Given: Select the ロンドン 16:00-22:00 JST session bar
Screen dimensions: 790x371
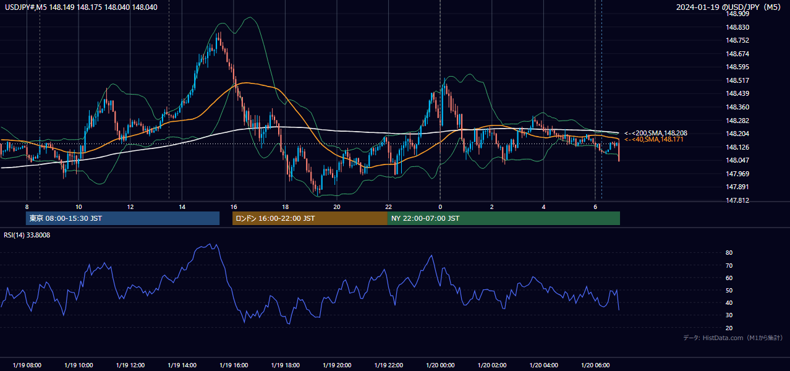Looking at the screenshot, I should pyautogui.click(x=310, y=218).
